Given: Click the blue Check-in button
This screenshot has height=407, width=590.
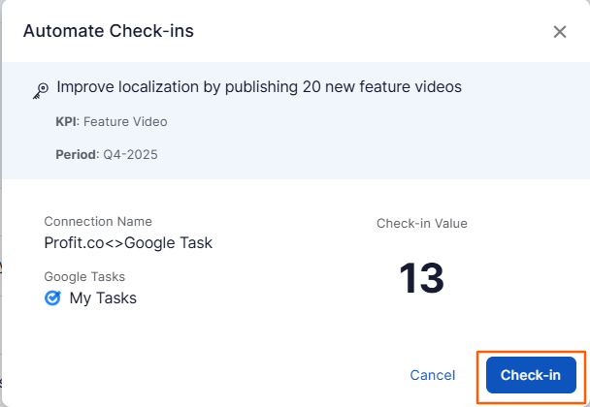Looking at the screenshot, I should click(531, 375).
